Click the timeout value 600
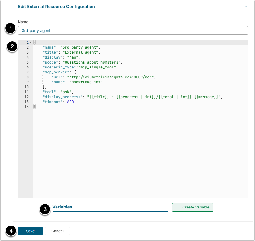This screenshot has height=241, width=255. [70, 102]
